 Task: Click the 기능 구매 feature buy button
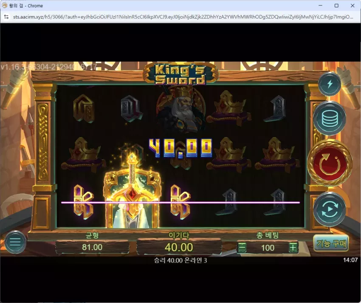pos(331,244)
